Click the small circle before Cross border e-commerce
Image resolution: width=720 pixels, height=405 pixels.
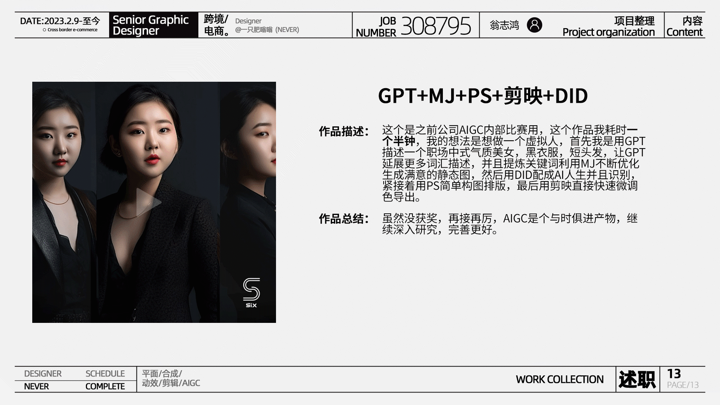[x=44, y=30]
